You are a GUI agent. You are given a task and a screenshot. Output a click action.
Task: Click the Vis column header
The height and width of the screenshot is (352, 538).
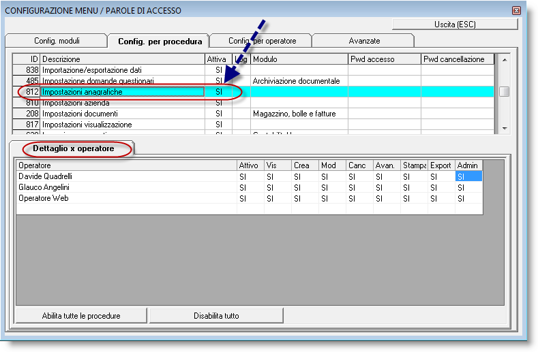click(x=278, y=165)
